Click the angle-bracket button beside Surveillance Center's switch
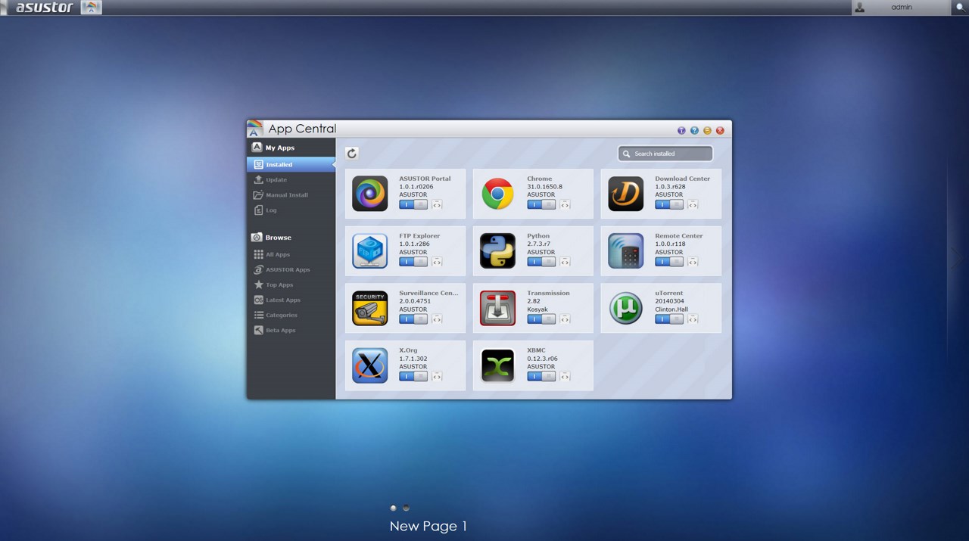The height and width of the screenshot is (541, 969). [437, 319]
